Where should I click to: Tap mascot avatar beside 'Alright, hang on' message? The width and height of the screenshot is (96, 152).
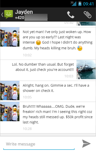(10, 90)
